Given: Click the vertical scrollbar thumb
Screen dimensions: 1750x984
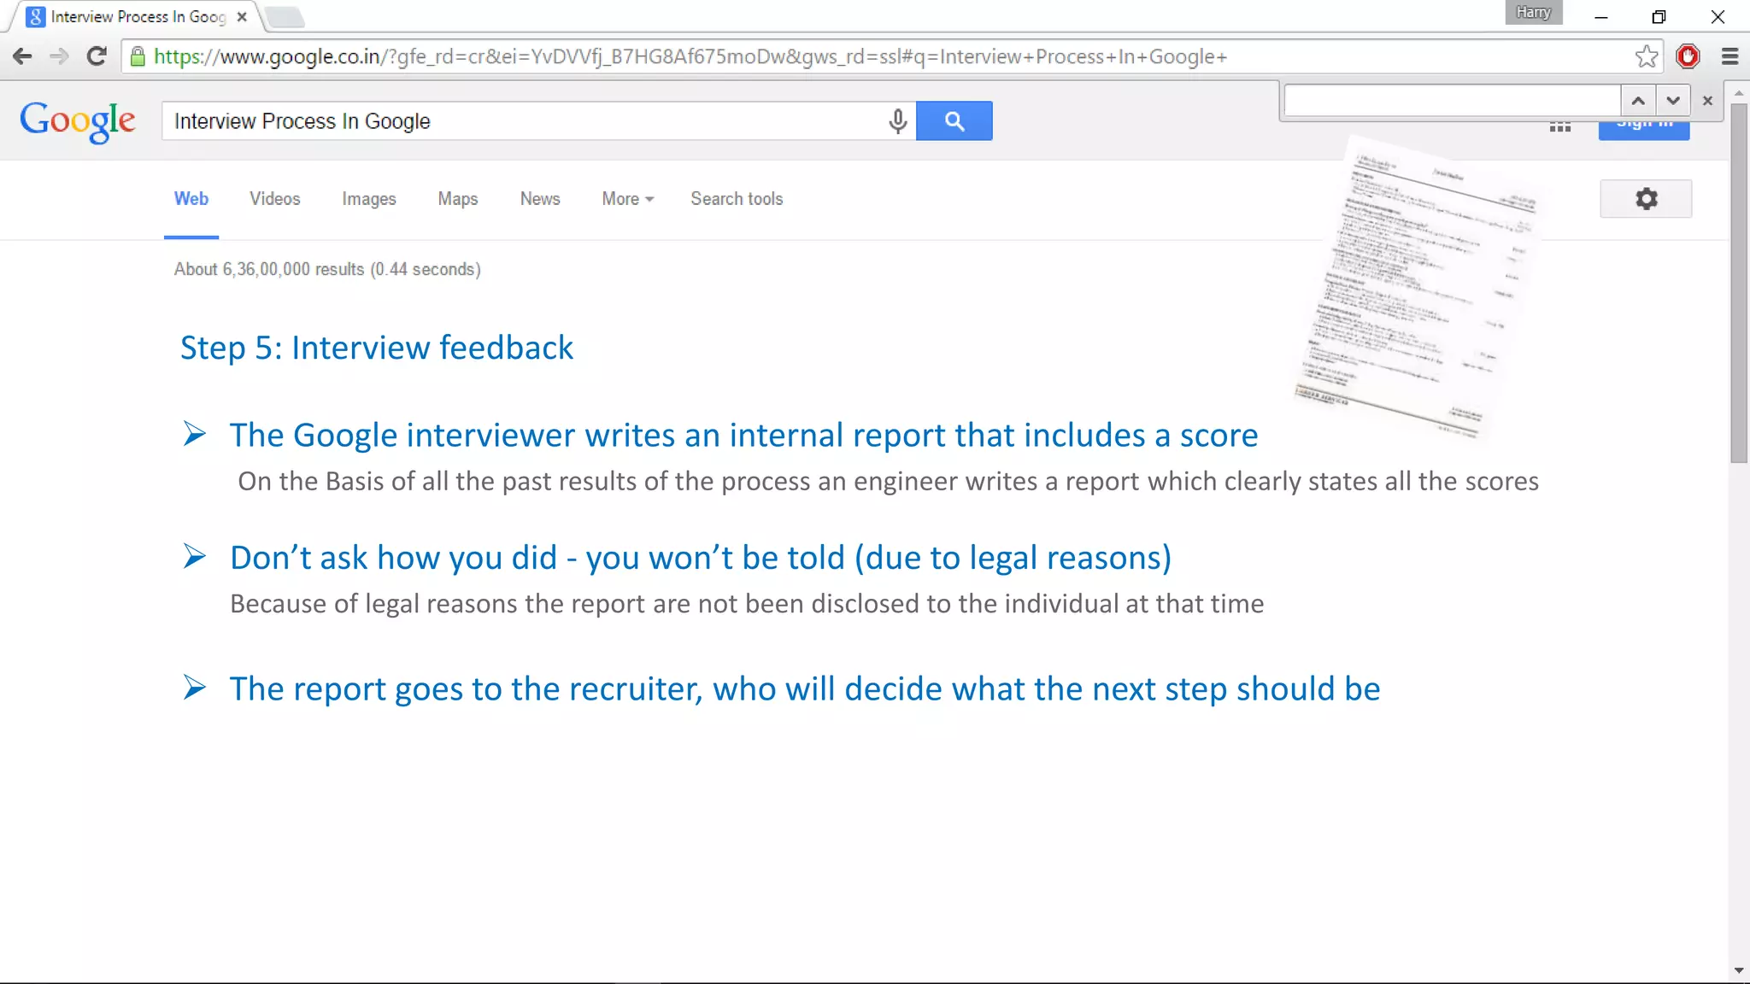Looking at the screenshot, I should coord(1739,282).
